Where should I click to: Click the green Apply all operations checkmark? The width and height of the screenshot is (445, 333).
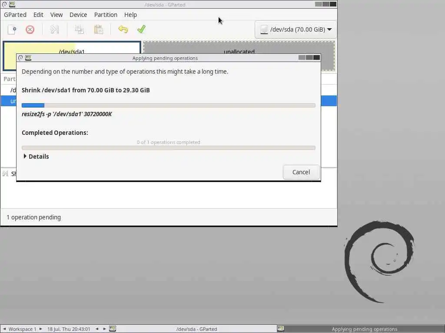tap(141, 29)
